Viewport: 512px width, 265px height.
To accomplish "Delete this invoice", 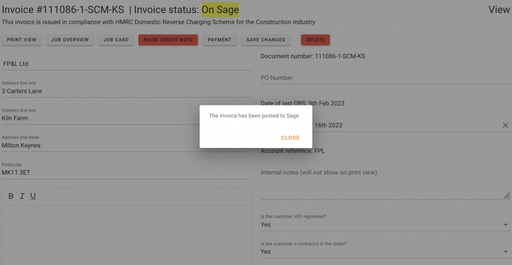I will 315,40.
